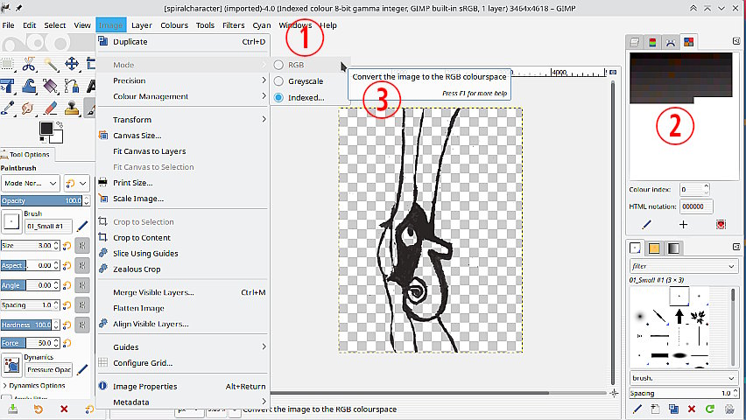
Task: Reset brush Size to default
Action: tap(66, 246)
